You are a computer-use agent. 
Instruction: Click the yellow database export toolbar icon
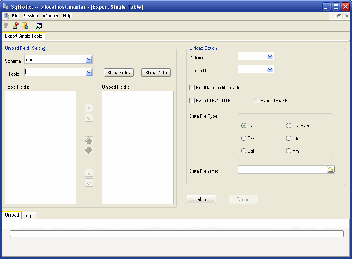(25, 25)
